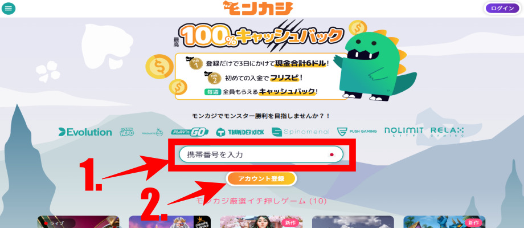
Task: Click the アカウント登録 button
Action: click(261, 178)
